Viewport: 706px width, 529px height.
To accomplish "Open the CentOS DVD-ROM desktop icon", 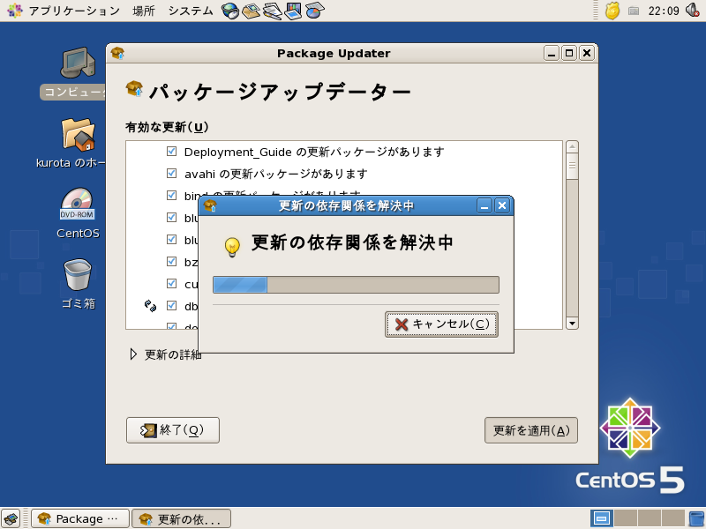I will coord(78,205).
